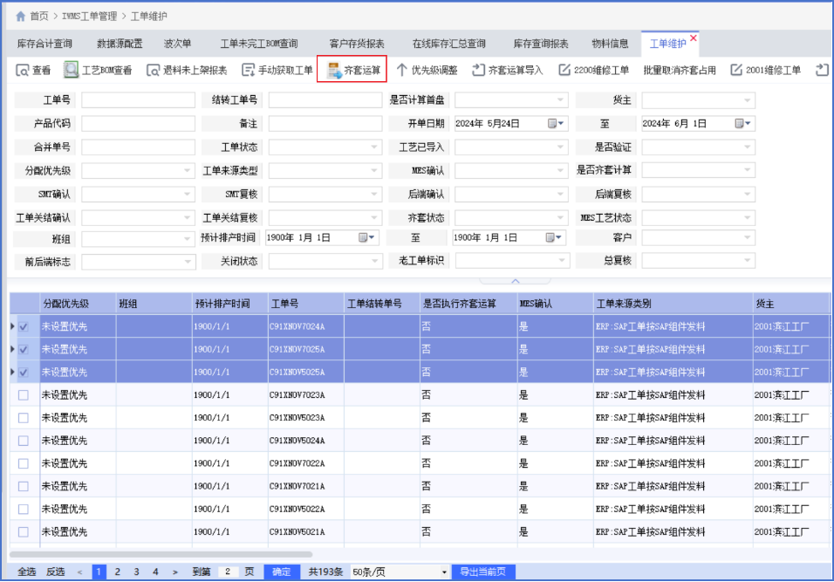Click 齐套运算导入 import icon
The width and height of the screenshot is (834, 582).
click(x=478, y=71)
